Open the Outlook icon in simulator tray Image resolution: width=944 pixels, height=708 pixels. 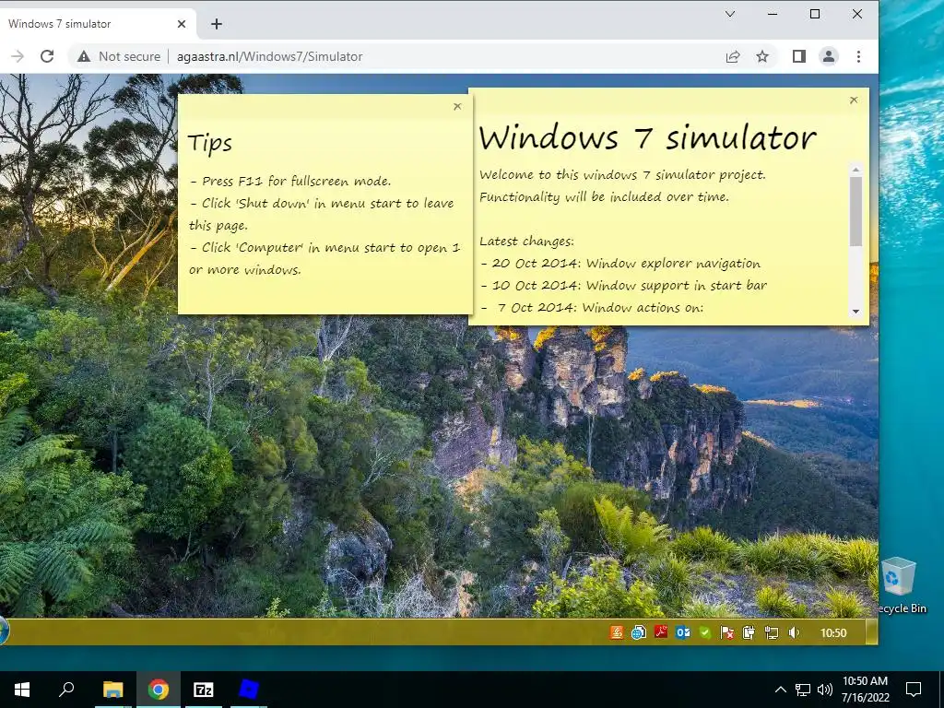pos(683,632)
